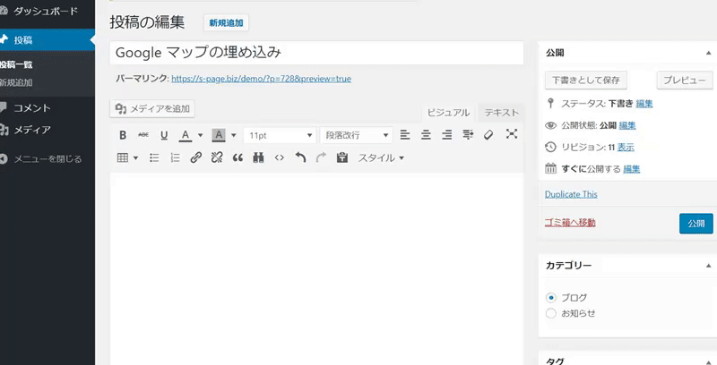Clear formatting with eraser icon
Image resolution: width=717 pixels, height=365 pixels.
coord(488,134)
